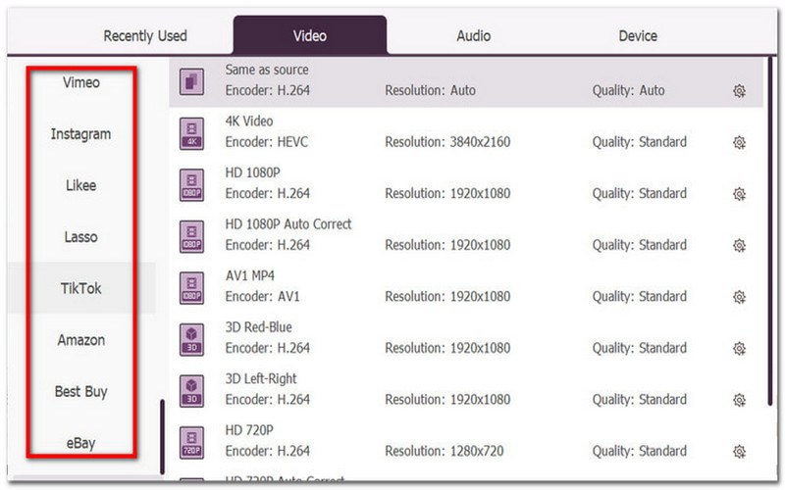Image resolution: width=785 pixels, height=490 pixels.
Task: Select the AV1 MP4 format icon
Action: (192, 286)
